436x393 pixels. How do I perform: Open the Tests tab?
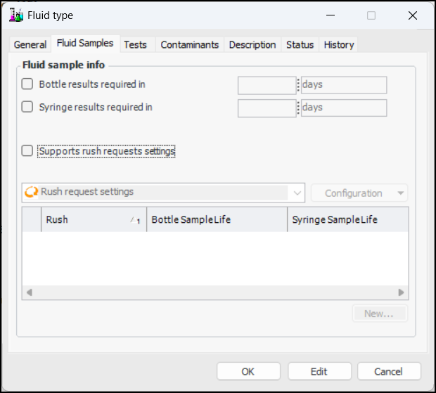[x=135, y=44]
